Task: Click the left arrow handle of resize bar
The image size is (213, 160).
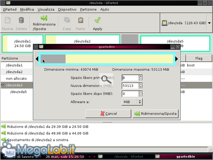Action: tap(37, 59)
